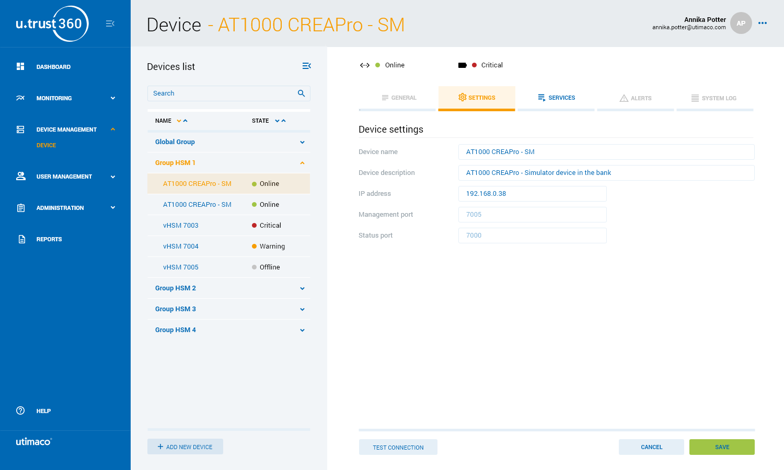The height and width of the screenshot is (470, 784).
Task: Click the Device Management server icon
Action: click(x=20, y=129)
